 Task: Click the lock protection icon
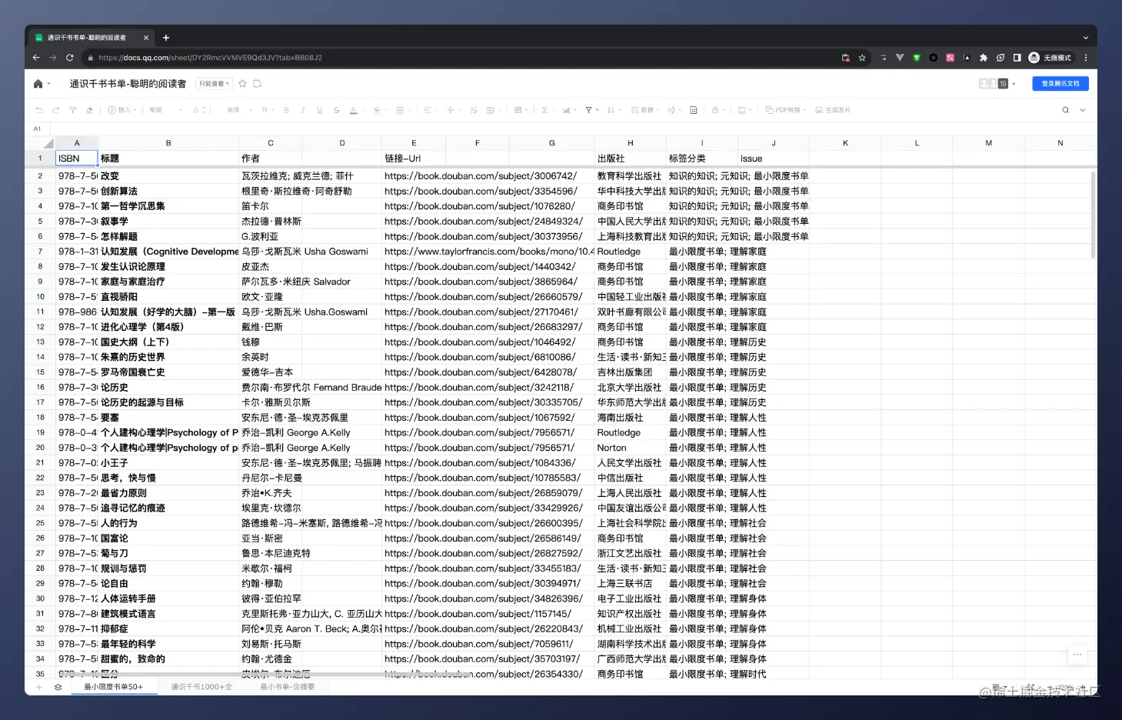pos(715,110)
